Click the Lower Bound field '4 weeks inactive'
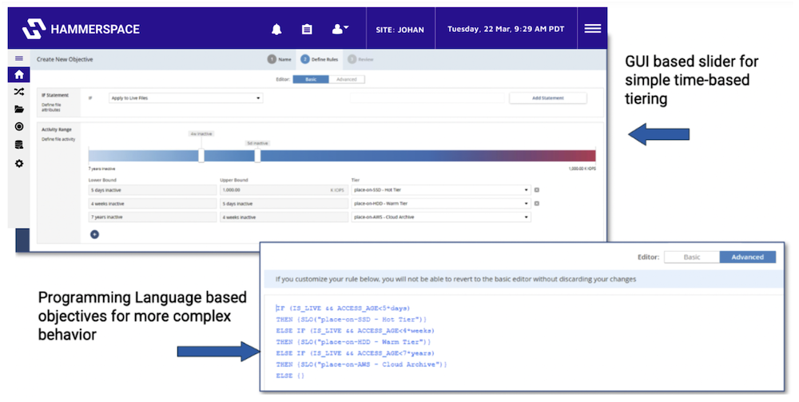799x402 pixels. pyautogui.click(x=153, y=203)
